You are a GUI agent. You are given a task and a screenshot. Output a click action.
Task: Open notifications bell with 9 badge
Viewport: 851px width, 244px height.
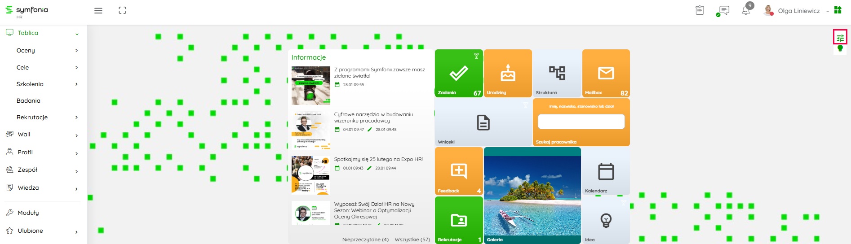[746, 10]
